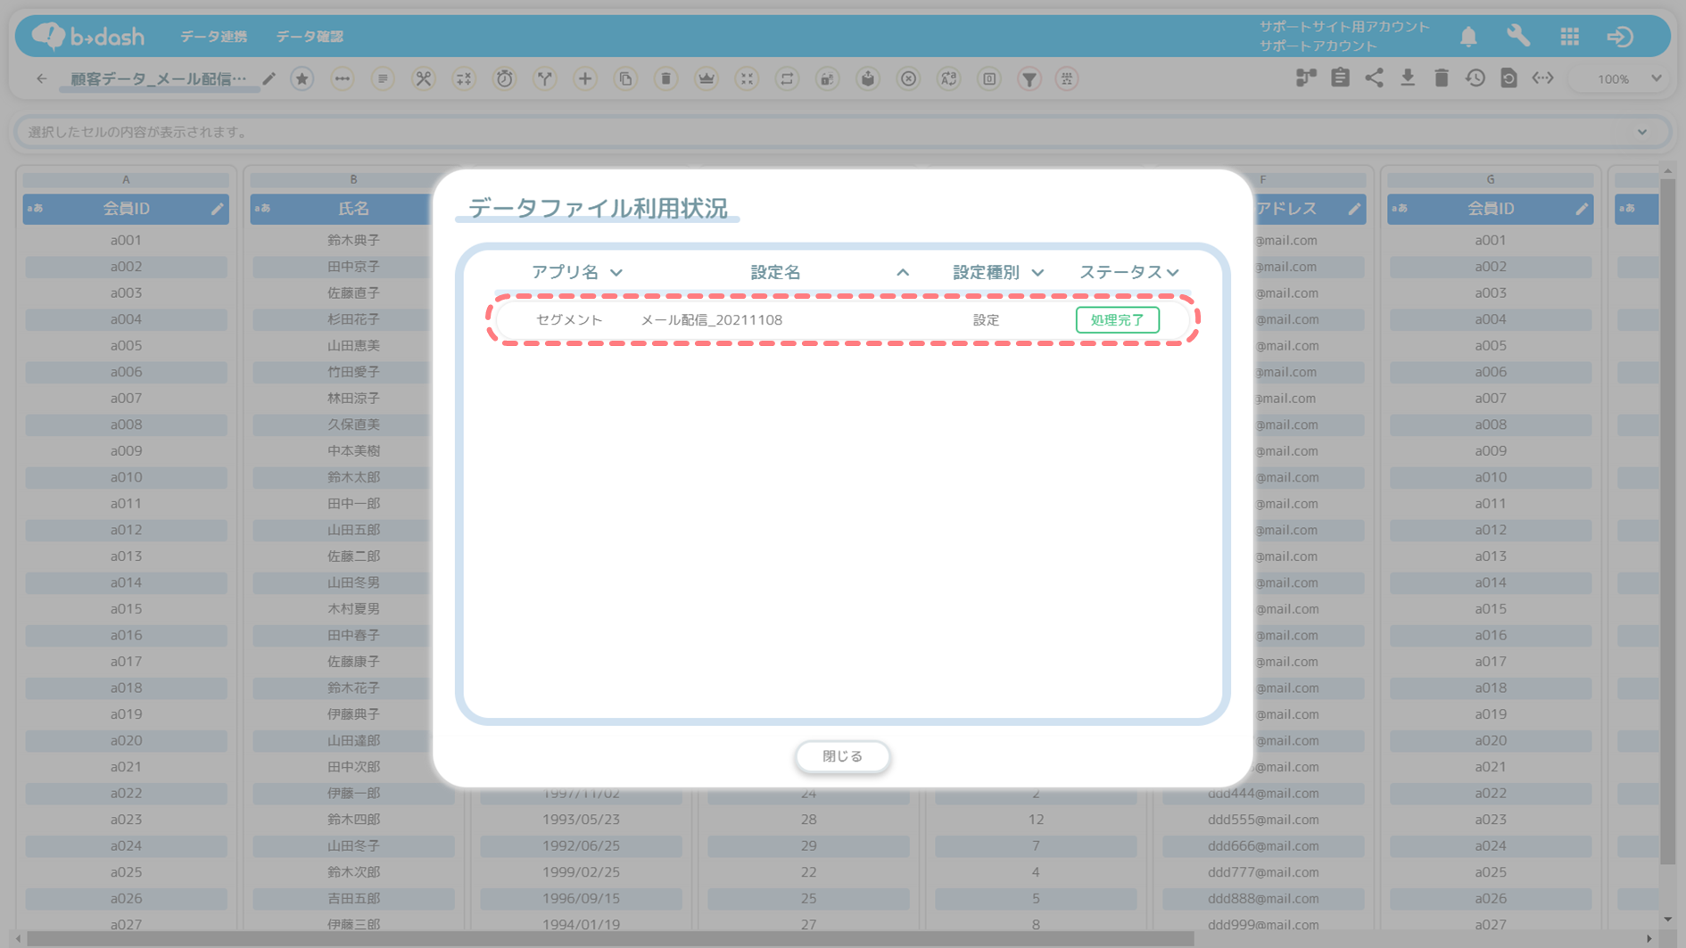Open the notifications bell
This screenshot has height=948, width=1686.
click(x=1468, y=36)
